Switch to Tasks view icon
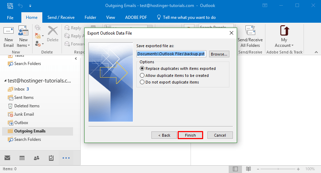The width and height of the screenshot is (321, 173). 51,158
